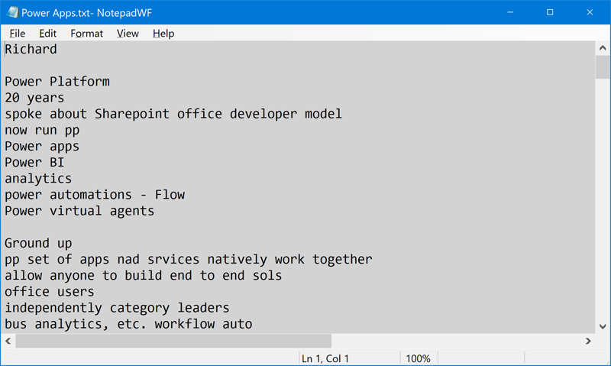Viewport: 611px width, 366px height.
Task: Click the horizontal scrollbar thumb
Action: 173,341
